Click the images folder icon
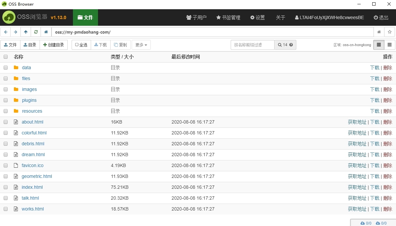Image resolution: width=396 pixels, height=226 pixels. [16, 89]
